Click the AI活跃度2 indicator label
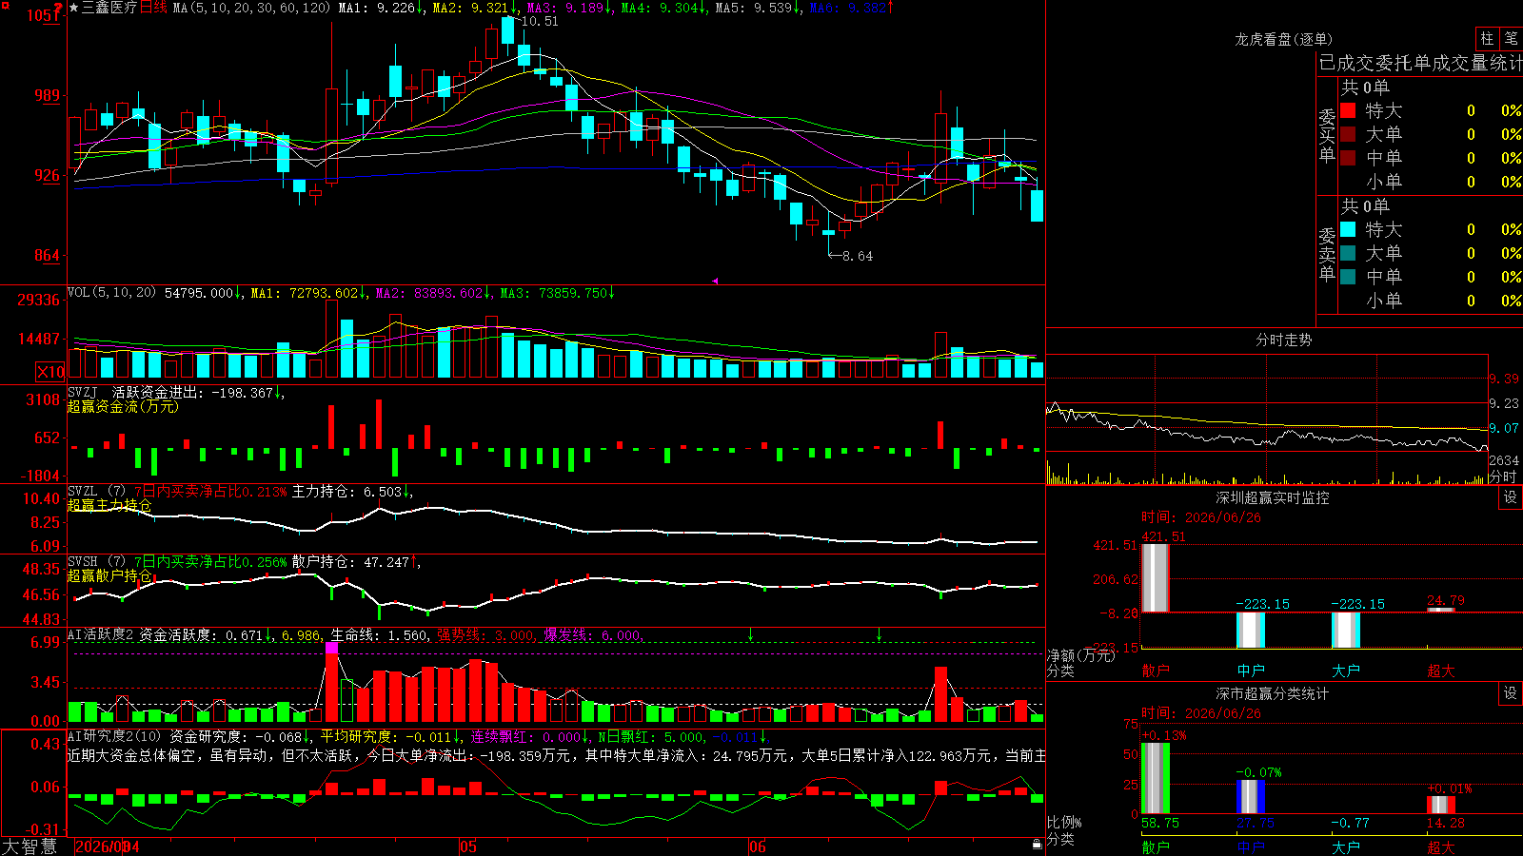1523x856 pixels. pos(101,634)
